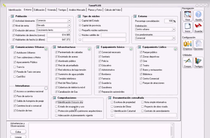Check the Tranvía checkbox
Image resolution: width=210 pixels, height=138 pixels.
(x=15, y=67)
